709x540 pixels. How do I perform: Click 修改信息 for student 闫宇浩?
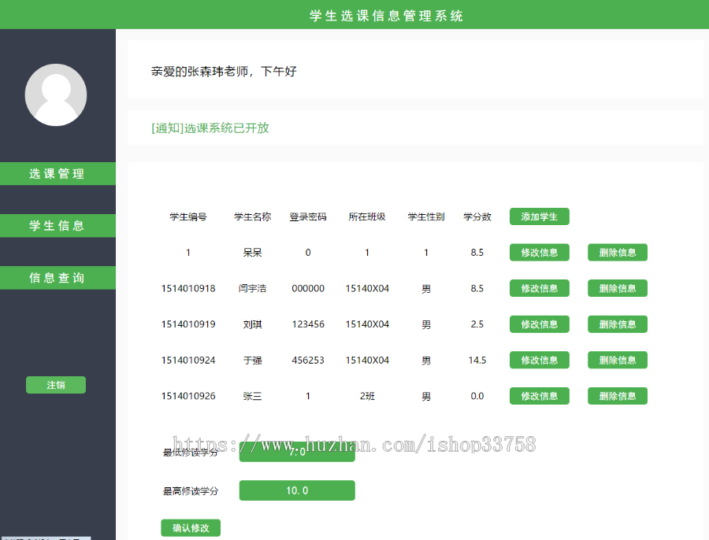click(539, 288)
